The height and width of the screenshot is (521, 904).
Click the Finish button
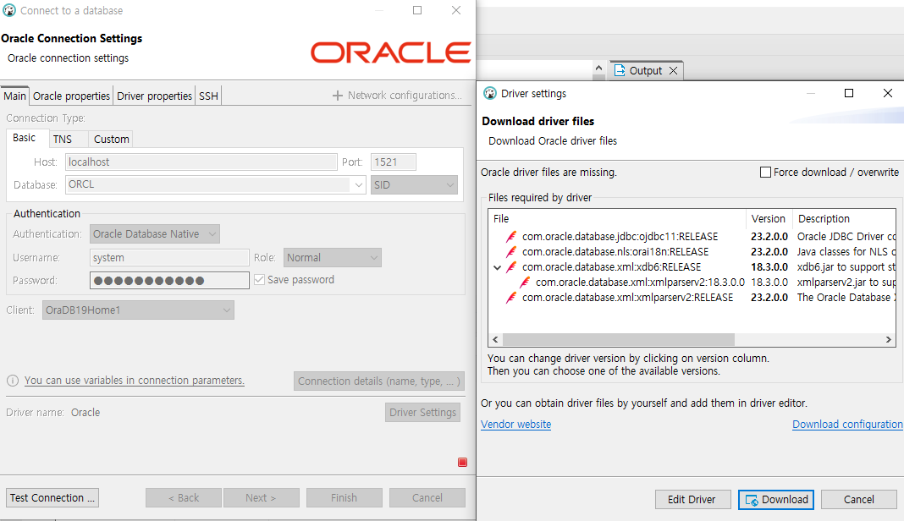click(x=345, y=498)
